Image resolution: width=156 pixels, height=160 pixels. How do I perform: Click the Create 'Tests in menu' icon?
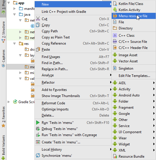38,142
